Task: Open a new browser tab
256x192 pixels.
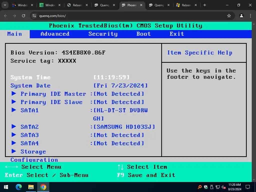Action: click(x=204, y=5)
